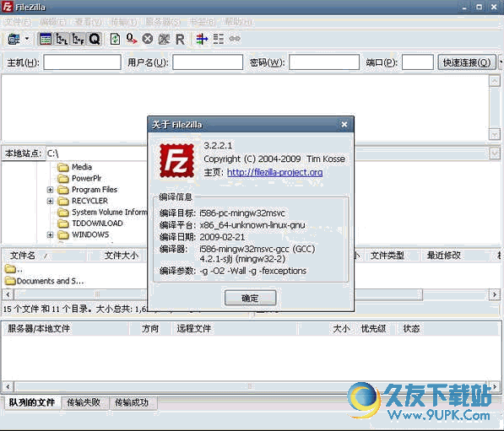Open the Edit menu

[x=53, y=22]
